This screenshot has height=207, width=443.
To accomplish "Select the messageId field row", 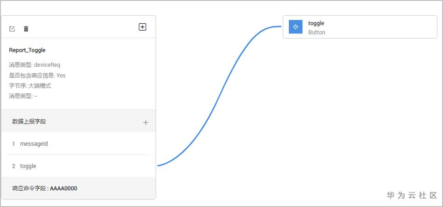I will pyautogui.click(x=34, y=144).
